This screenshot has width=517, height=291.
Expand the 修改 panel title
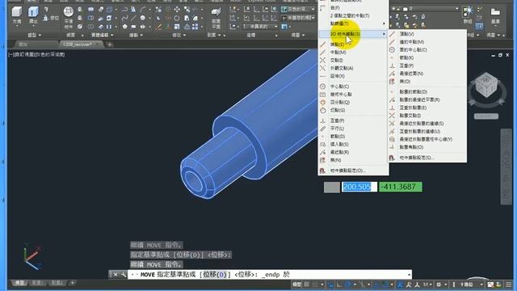point(179,35)
